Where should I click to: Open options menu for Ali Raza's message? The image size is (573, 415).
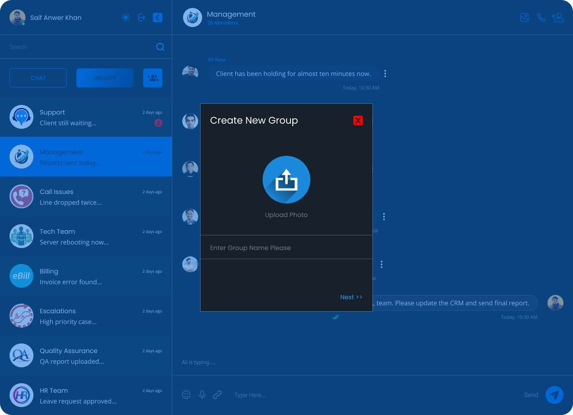click(x=385, y=74)
